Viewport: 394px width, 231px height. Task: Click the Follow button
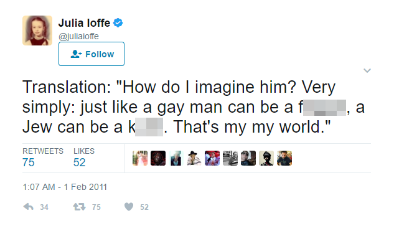[91, 54]
